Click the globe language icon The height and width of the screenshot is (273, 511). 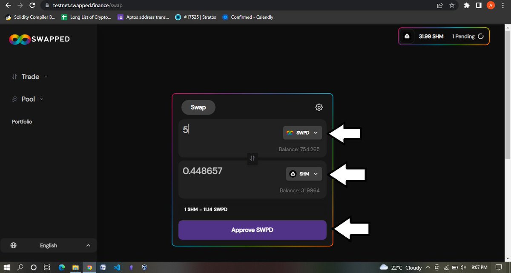[x=14, y=245]
